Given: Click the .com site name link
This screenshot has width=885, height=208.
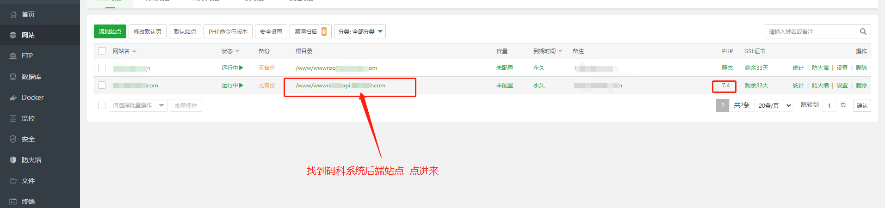Looking at the screenshot, I should [x=136, y=86].
